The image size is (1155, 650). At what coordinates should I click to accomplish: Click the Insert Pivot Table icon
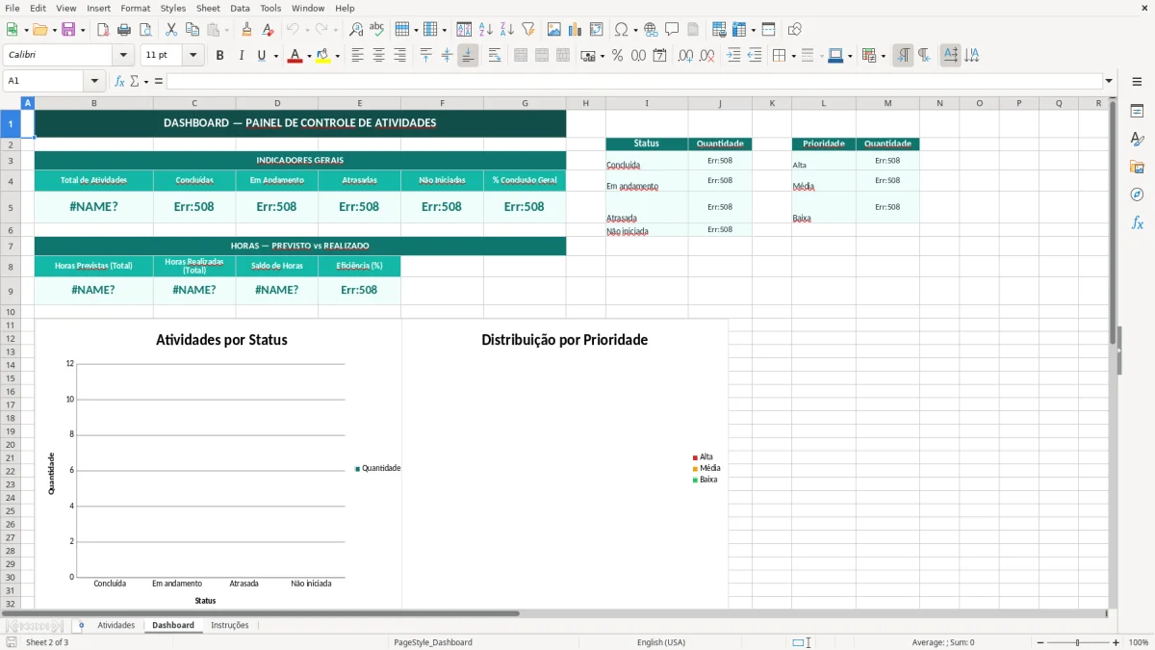597,30
